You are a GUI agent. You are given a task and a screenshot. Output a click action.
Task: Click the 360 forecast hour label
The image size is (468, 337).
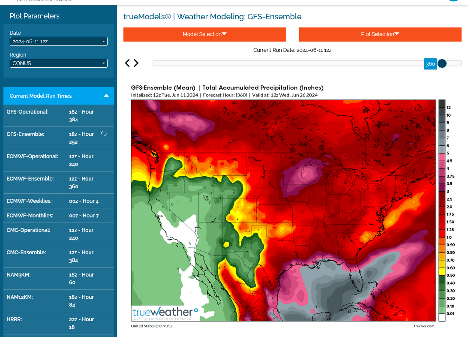coord(430,64)
